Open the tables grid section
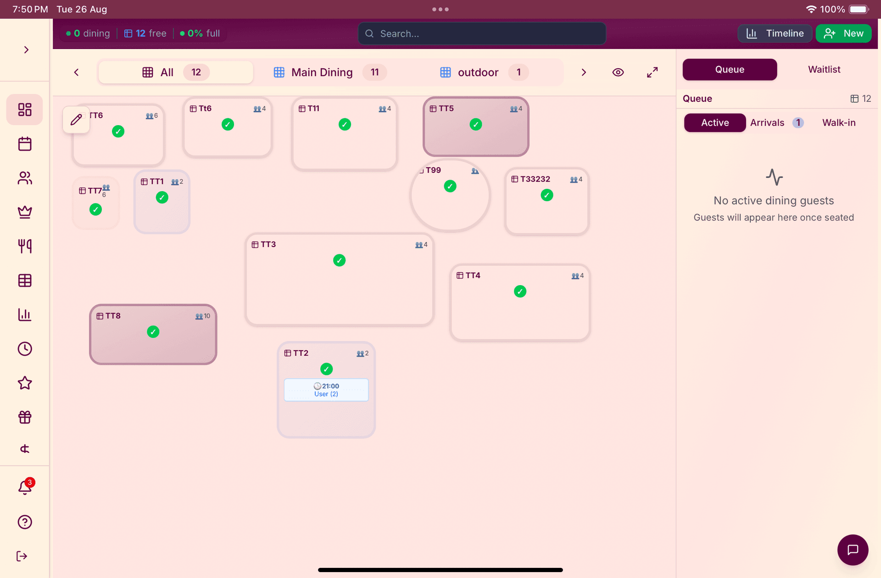The image size is (881, 578). click(24, 281)
